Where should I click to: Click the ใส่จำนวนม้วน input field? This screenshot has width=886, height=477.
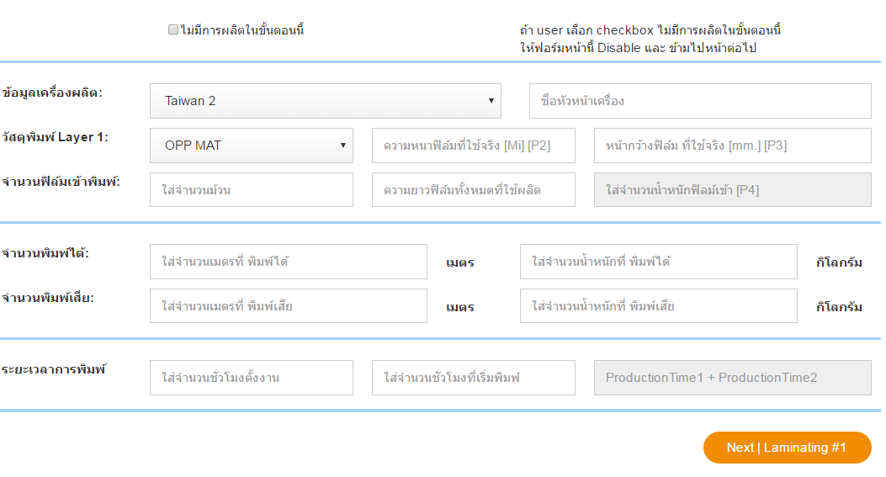(x=252, y=190)
